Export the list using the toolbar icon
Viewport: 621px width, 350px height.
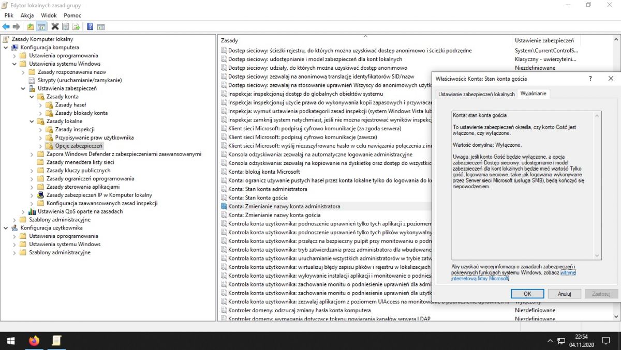tap(77, 26)
